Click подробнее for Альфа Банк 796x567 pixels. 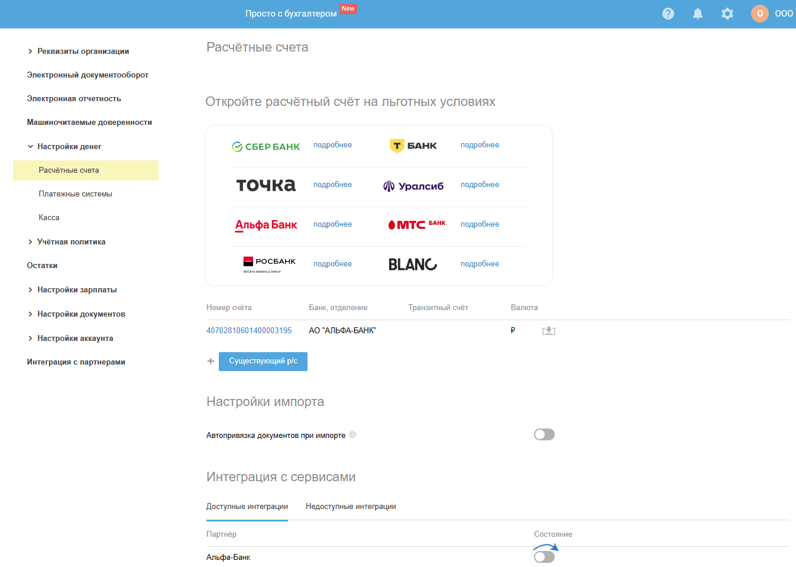332,224
